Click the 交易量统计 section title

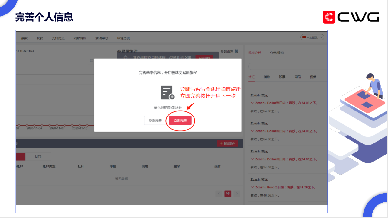pos(127,51)
